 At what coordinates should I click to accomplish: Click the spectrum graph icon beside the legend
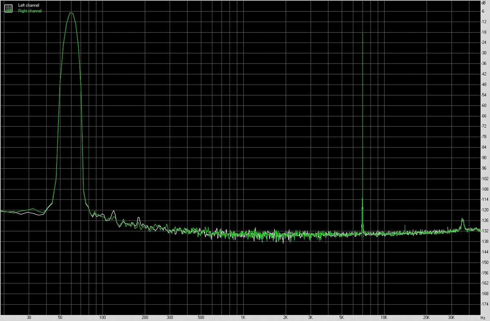point(8,8)
